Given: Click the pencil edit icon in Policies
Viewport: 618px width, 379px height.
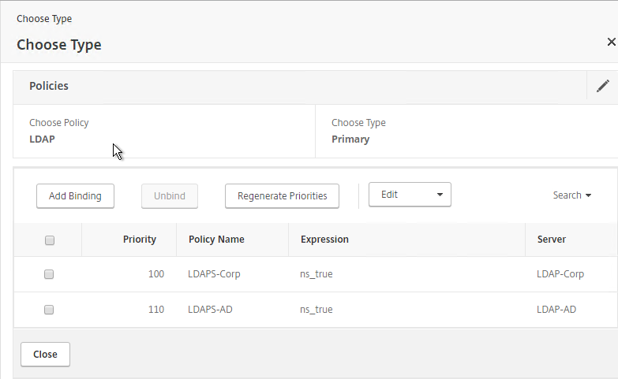Looking at the screenshot, I should [x=603, y=86].
